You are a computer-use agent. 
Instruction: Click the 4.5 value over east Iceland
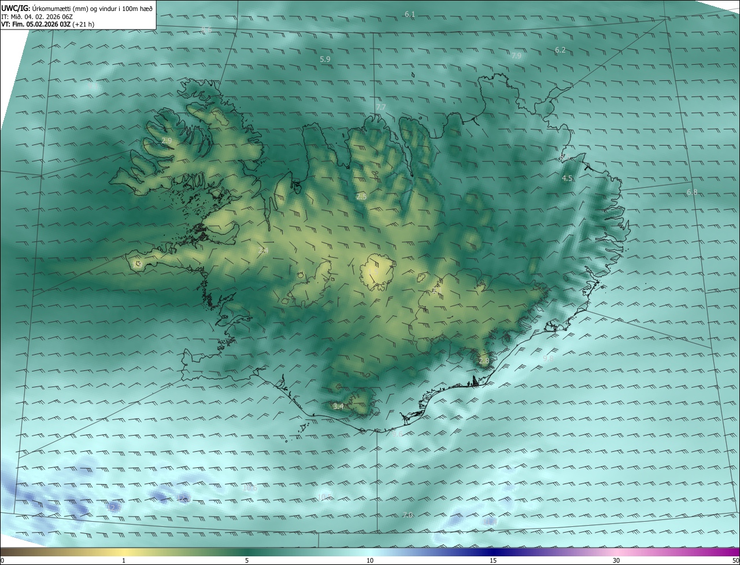pos(567,179)
